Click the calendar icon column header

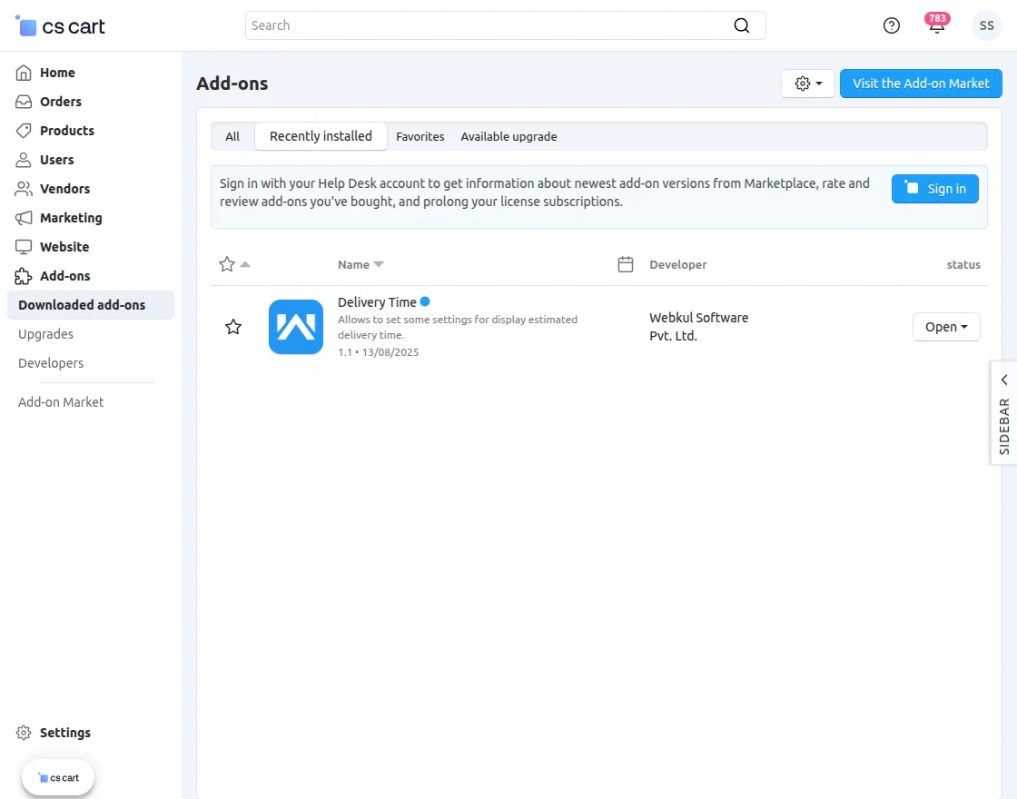626,264
